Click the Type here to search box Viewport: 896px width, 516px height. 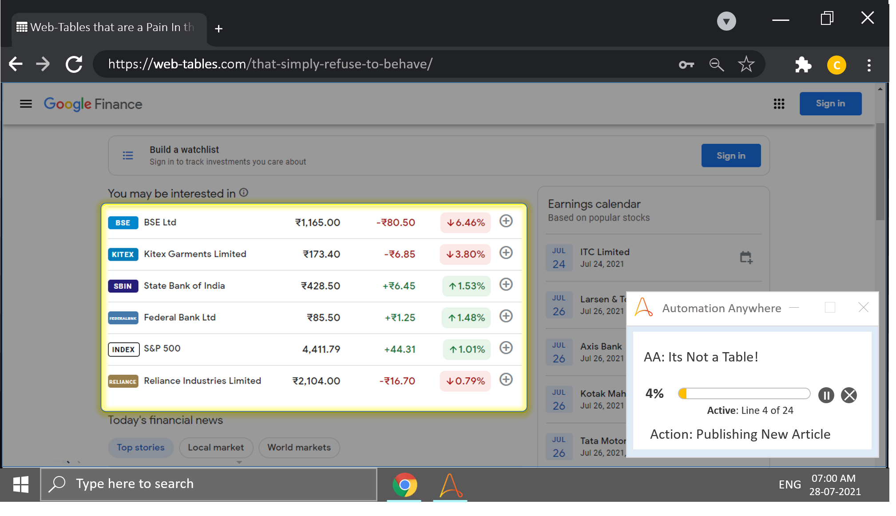tap(209, 484)
